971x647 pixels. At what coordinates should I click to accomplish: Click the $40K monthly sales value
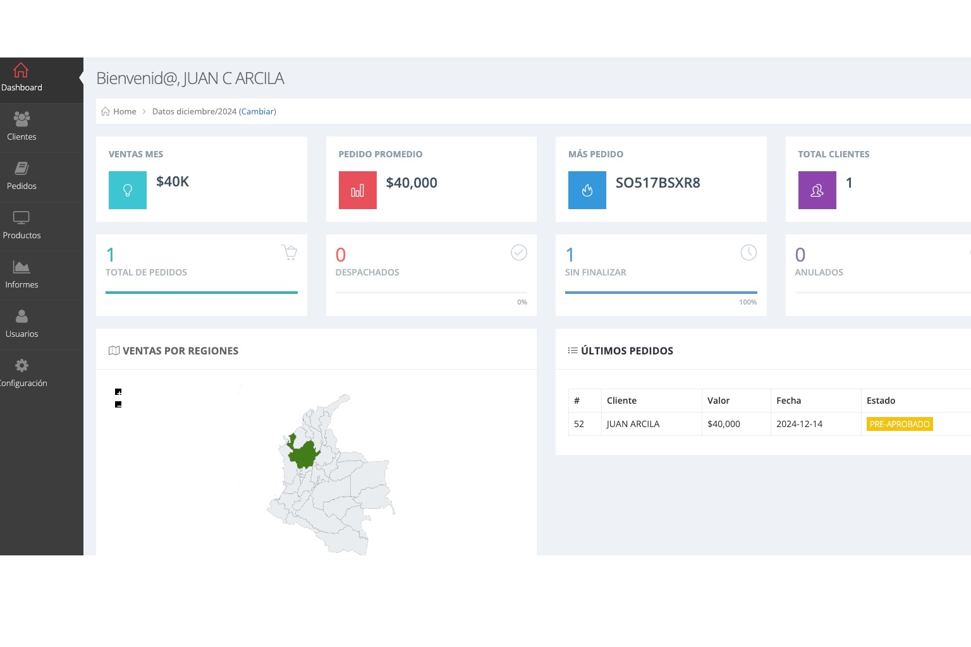173,181
